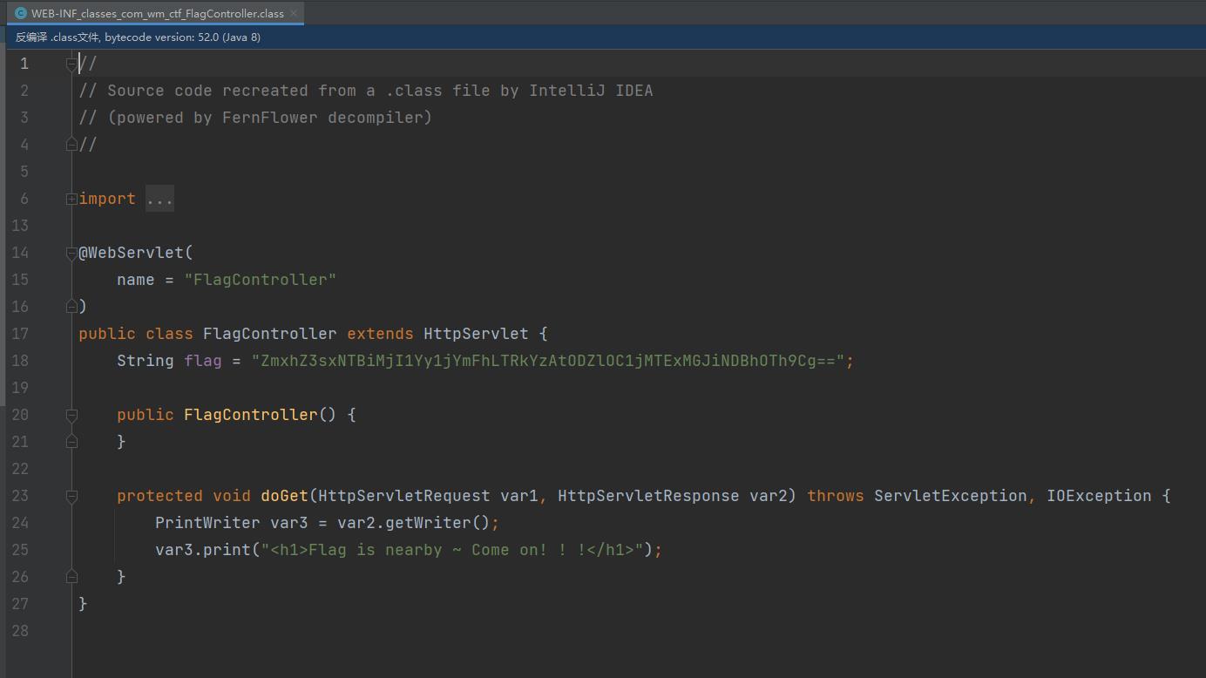The image size is (1206, 678).
Task: Click the name attribute on line 15
Action: click(136, 280)
